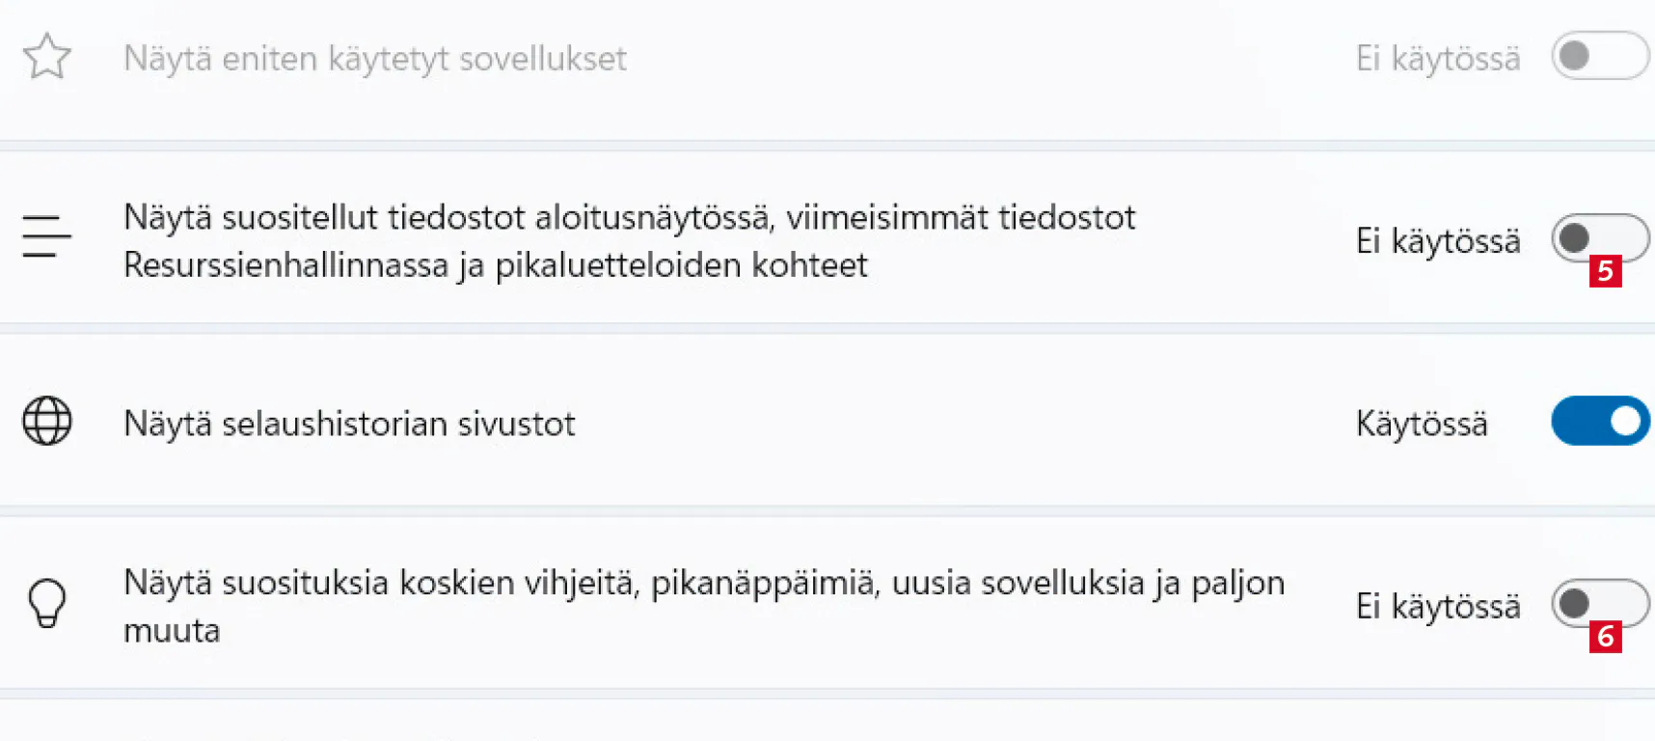This screenshot has width=1655, height=741.
Task: Click the list lines icon for recommended files
Action: click(x=46, y=236)
